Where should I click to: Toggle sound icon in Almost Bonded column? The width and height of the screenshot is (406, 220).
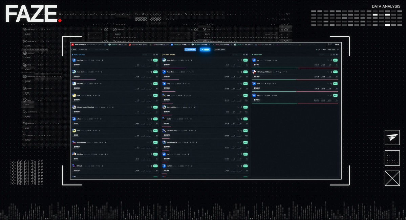244,55
